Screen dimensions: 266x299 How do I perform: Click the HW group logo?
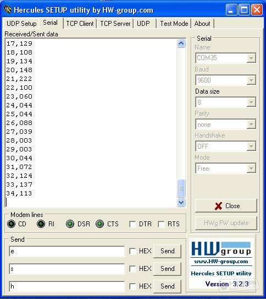[221, 249]
